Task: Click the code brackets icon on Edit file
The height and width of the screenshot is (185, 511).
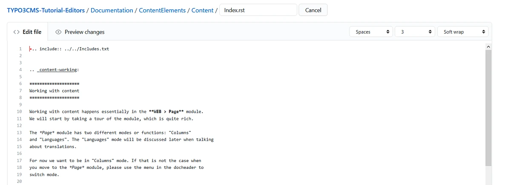Action: tap(17, 32)
